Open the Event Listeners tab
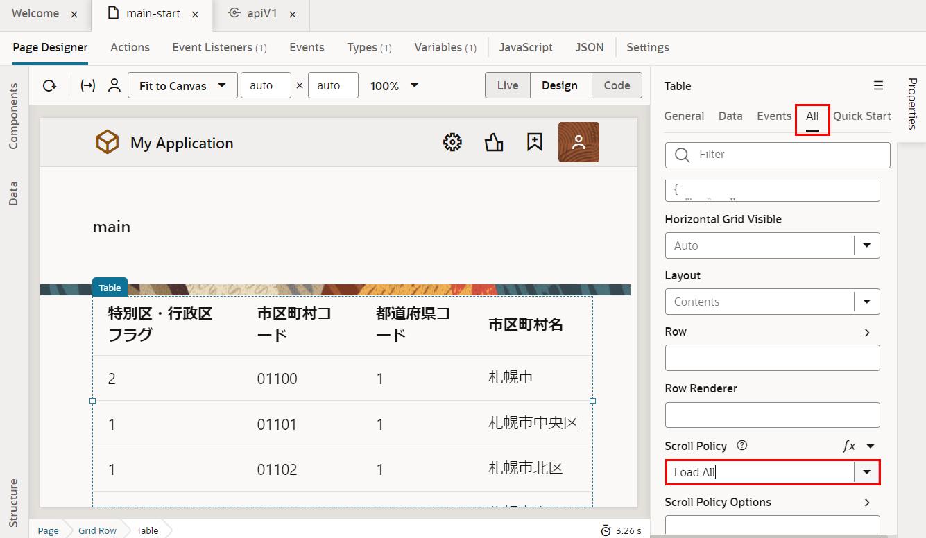Viewport: 926px width, 538px height. click(x=219, y=48)
